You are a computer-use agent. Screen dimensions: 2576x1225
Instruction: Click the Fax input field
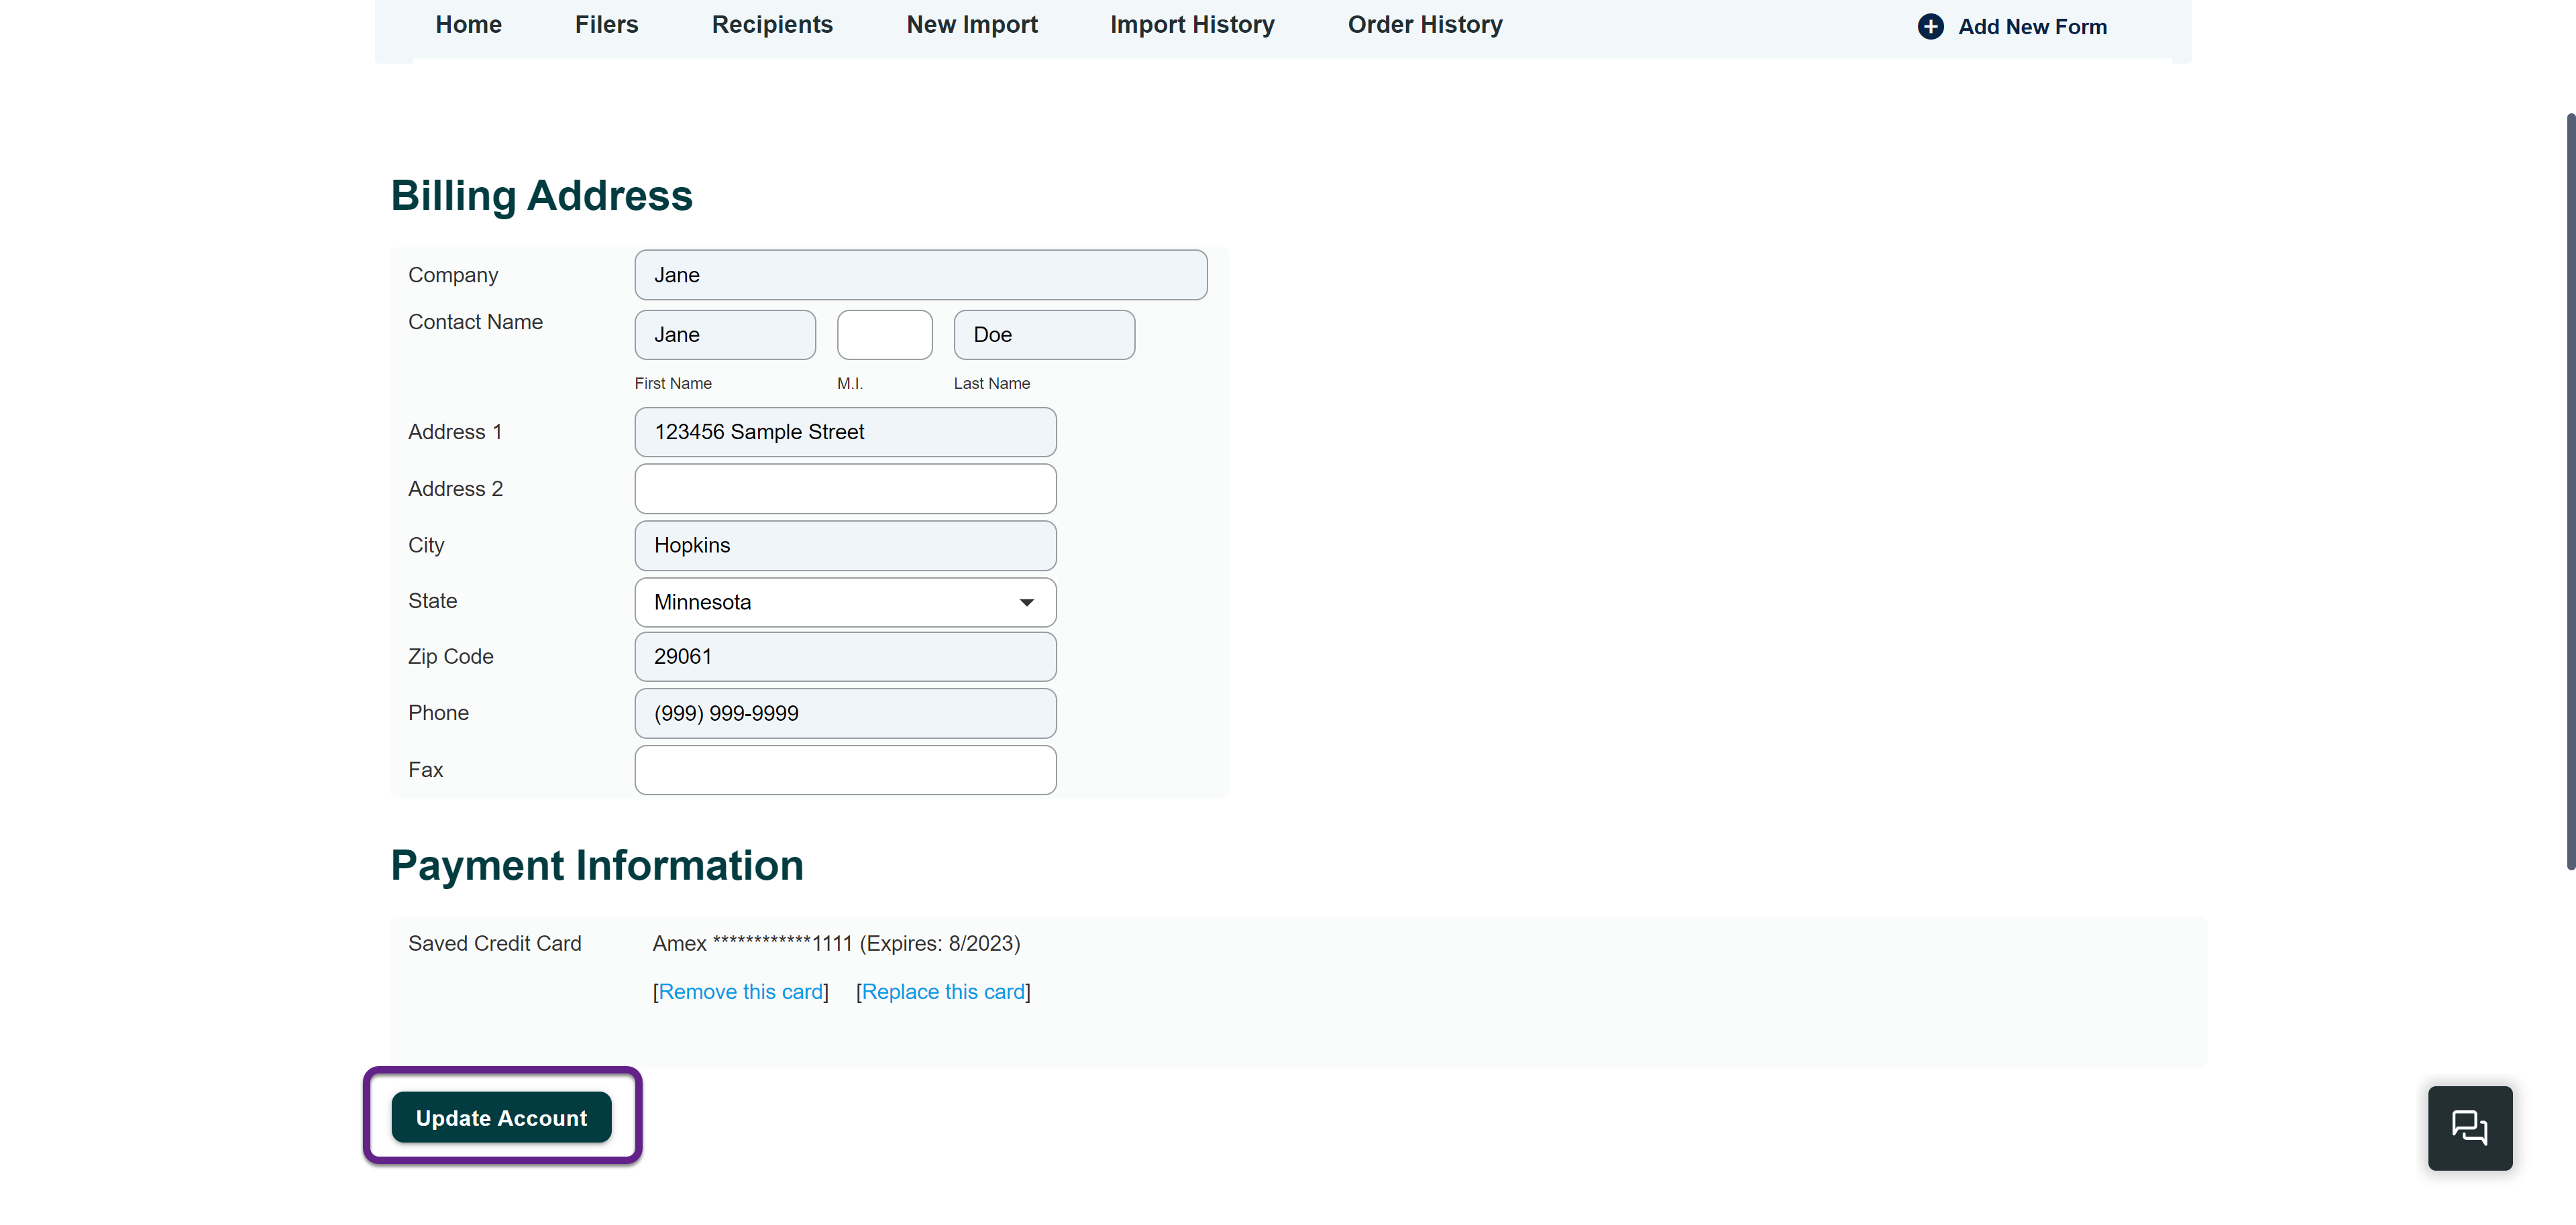click(845, 769)
